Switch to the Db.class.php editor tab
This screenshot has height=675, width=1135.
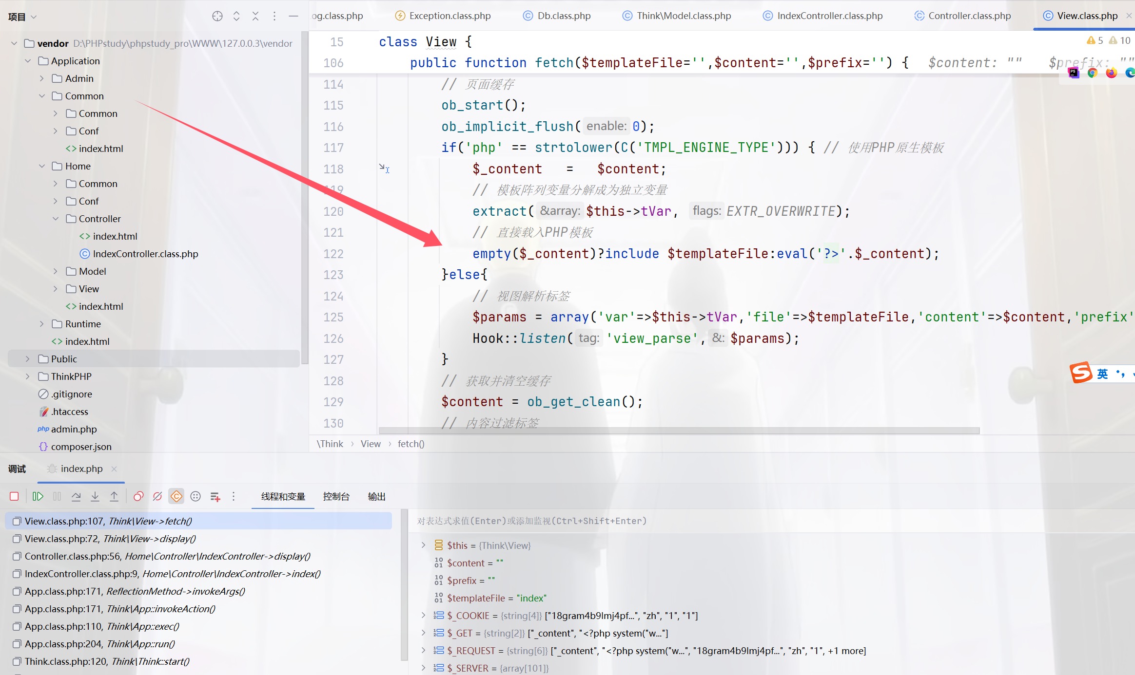[564, 16]
